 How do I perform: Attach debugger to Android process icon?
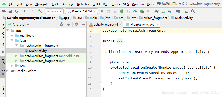tap(142, 11)
